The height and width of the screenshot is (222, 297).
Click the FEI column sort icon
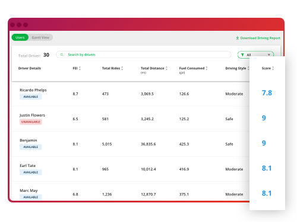point(80,68)
